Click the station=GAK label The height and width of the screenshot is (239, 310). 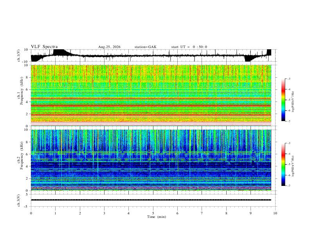(x=145, y=47)
